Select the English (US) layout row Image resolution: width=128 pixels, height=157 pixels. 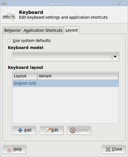66,83
